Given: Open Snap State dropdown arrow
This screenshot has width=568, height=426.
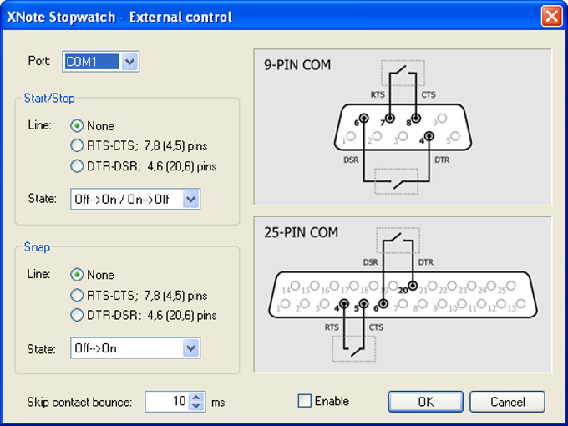Looking at the screenshot, I should pos(191,348).
